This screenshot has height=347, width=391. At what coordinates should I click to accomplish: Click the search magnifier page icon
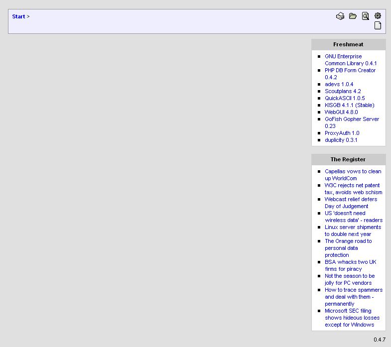point(365,16)
